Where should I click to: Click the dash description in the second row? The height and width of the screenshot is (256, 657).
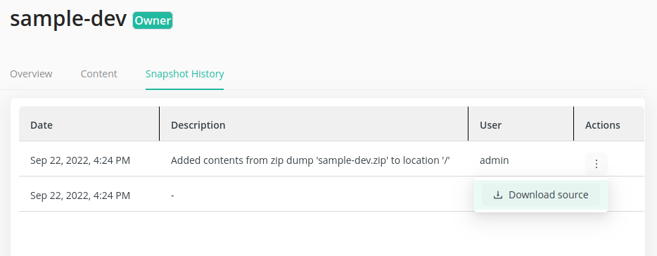coord(172,196)
